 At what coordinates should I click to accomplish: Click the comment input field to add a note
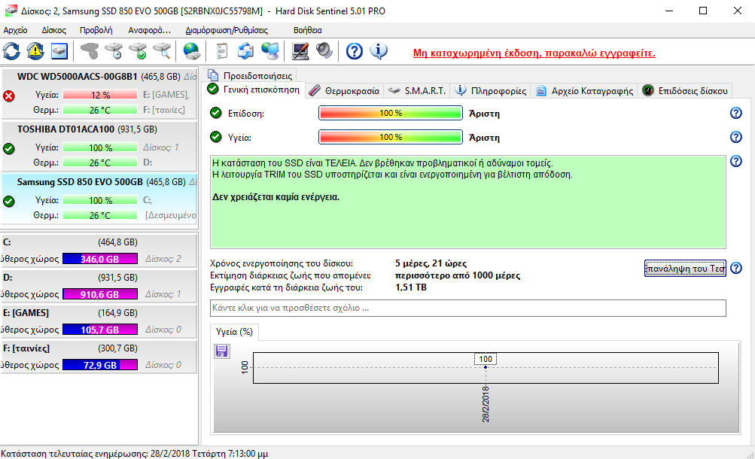point(468,308)
